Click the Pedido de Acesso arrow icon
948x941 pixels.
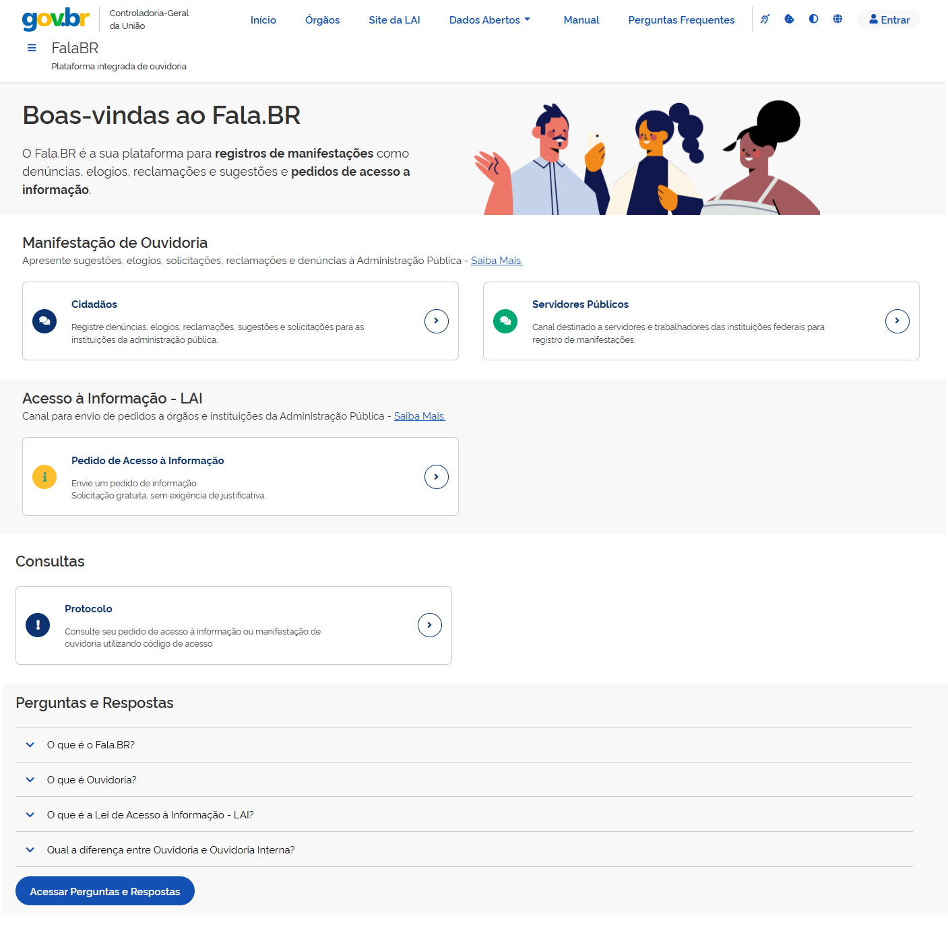(x=436, y=477)
